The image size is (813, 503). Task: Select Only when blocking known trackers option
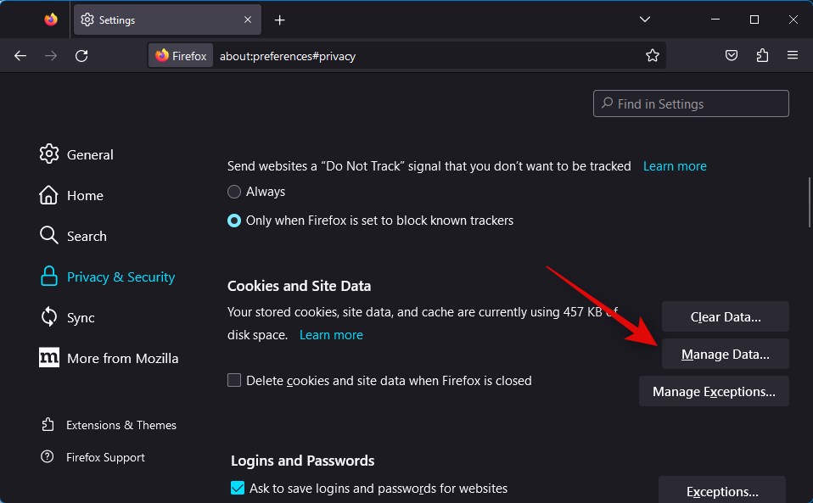[x=235, y=221]
